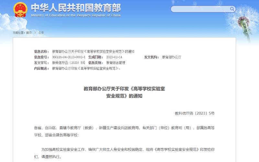Viewport: 259px width, 162px height.
Task: Click the national emblem logo
Action: pyautogui.click(x=20, y=10)
